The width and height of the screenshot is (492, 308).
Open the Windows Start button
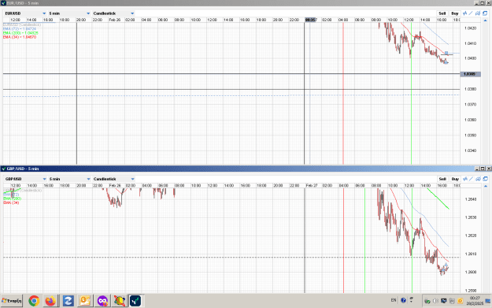[x=12, y=301]
